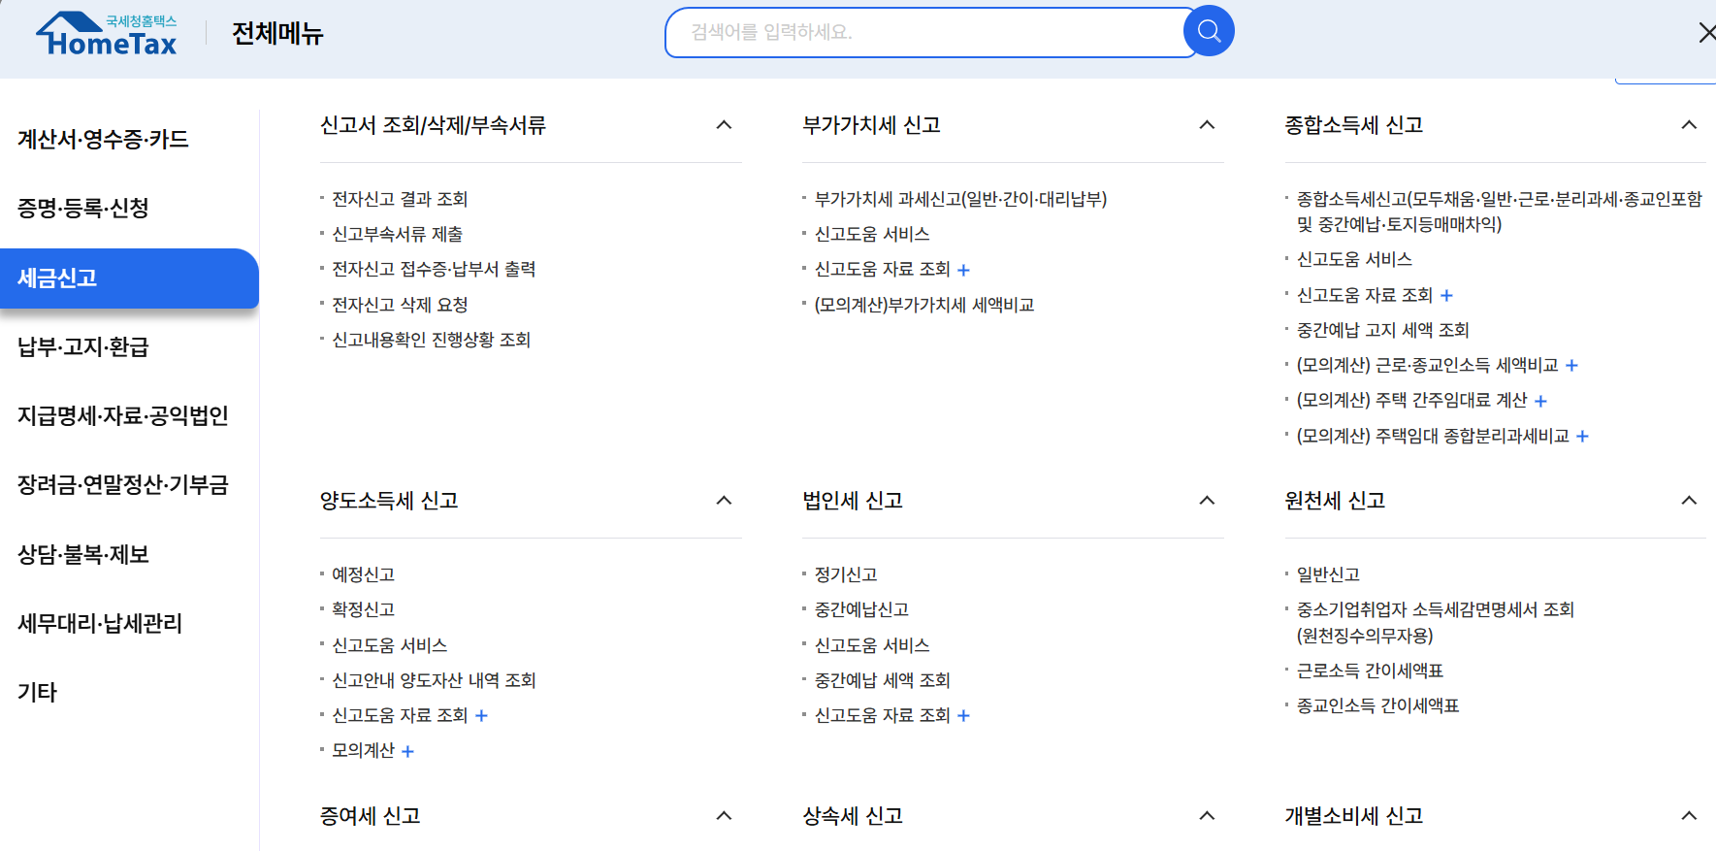Open 종합소득세신고(모두채움·일반·근로...) link
Screen dimensions: 1716x851
click(x=1500, y=212)
